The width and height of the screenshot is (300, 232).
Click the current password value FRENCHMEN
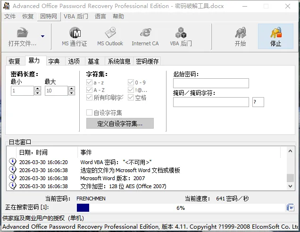[91, 199]
